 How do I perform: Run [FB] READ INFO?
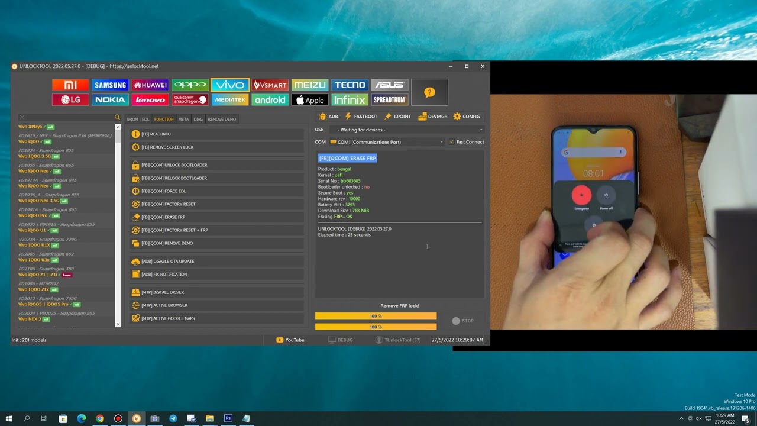click(216, 134)
